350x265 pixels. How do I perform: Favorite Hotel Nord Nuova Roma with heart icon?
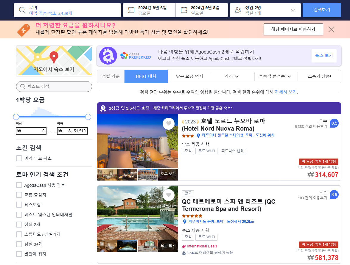pos(169,123)
